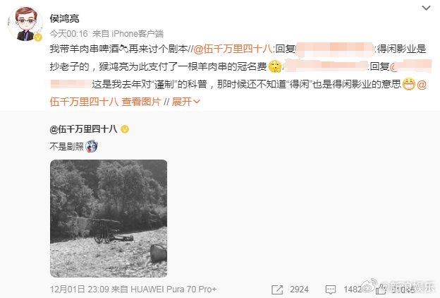
Task: Open the post options chevron menu
Action: click(x=426, y=8)
